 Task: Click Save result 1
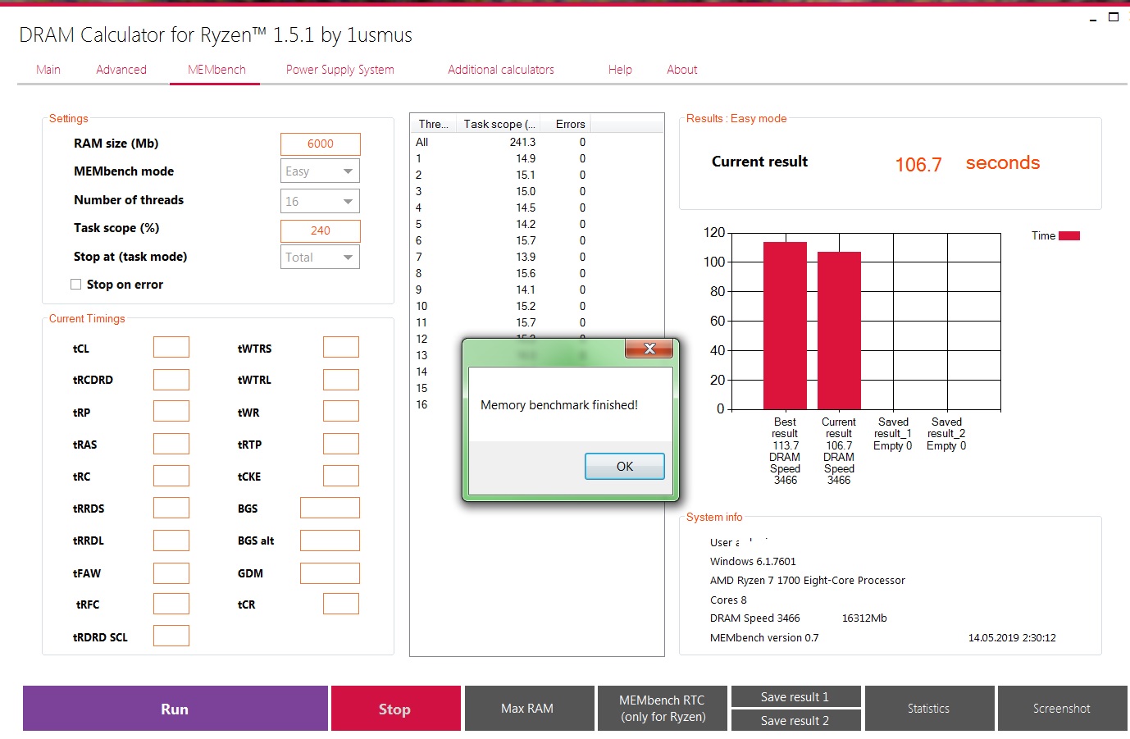click(x=795, y=696)
